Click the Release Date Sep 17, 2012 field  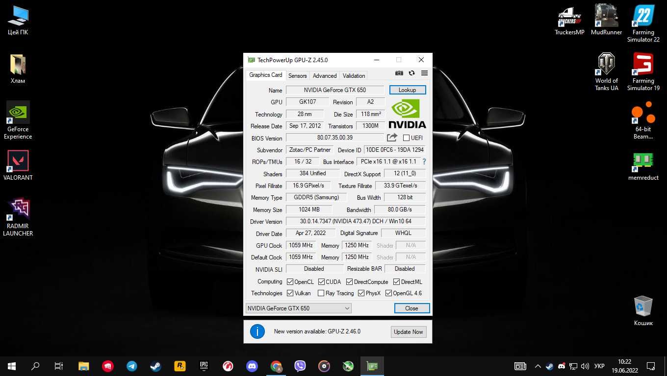click(305, 126)
